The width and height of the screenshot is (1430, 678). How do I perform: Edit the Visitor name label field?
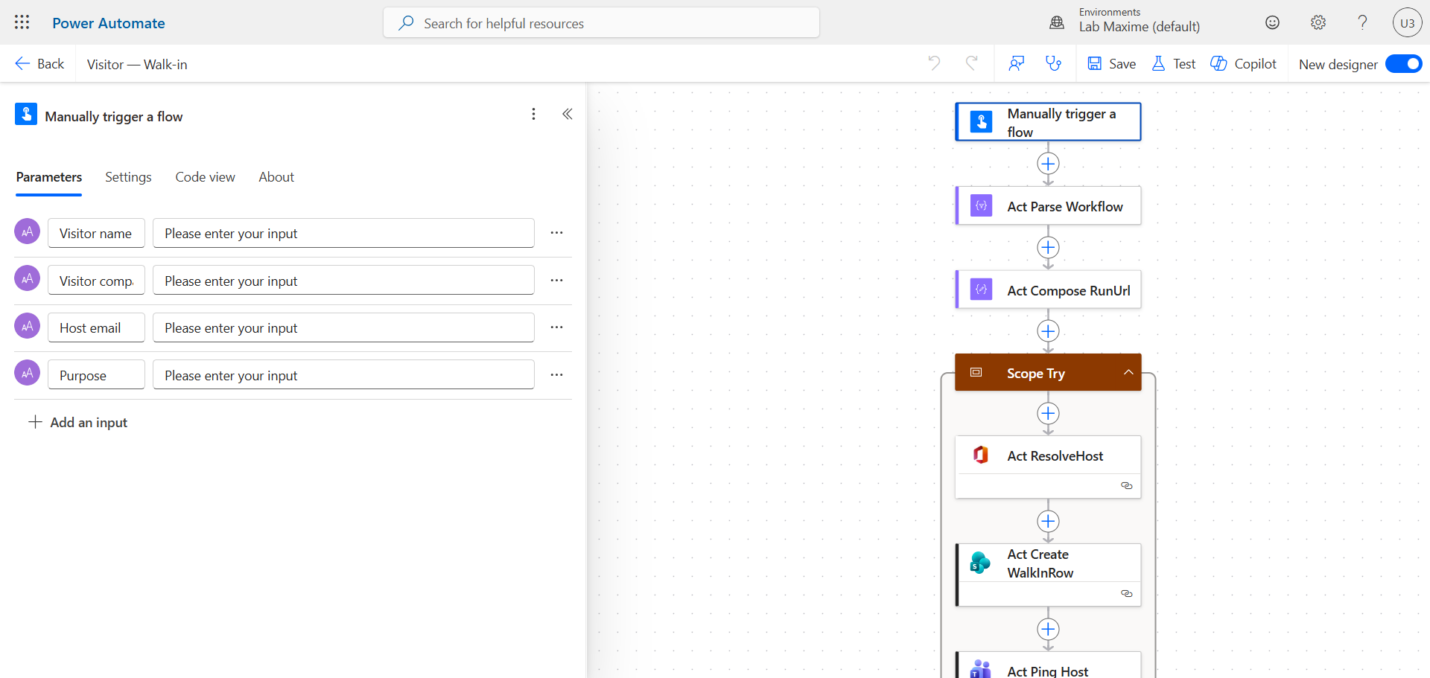pyautogui.click(x=96, y=233)
